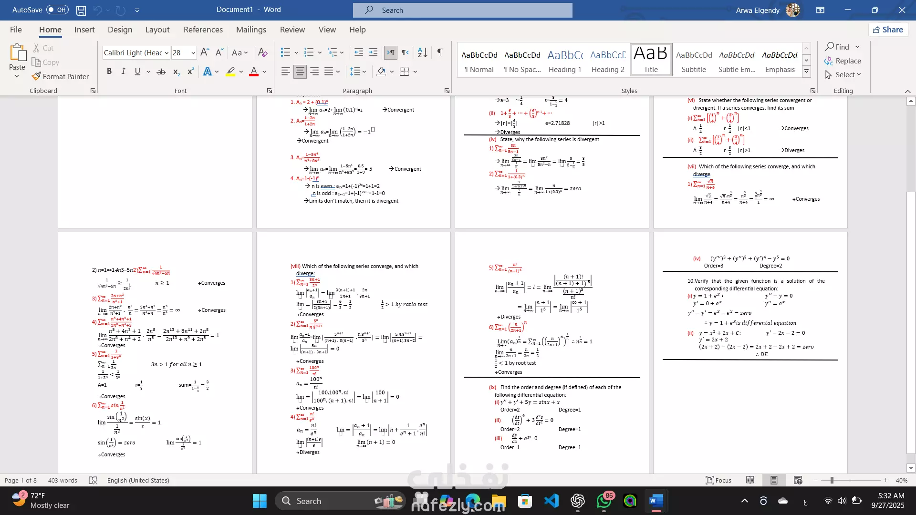Viewport: 916px width, 515px height.
Task: Click the Share button
Action: [888, 30]
